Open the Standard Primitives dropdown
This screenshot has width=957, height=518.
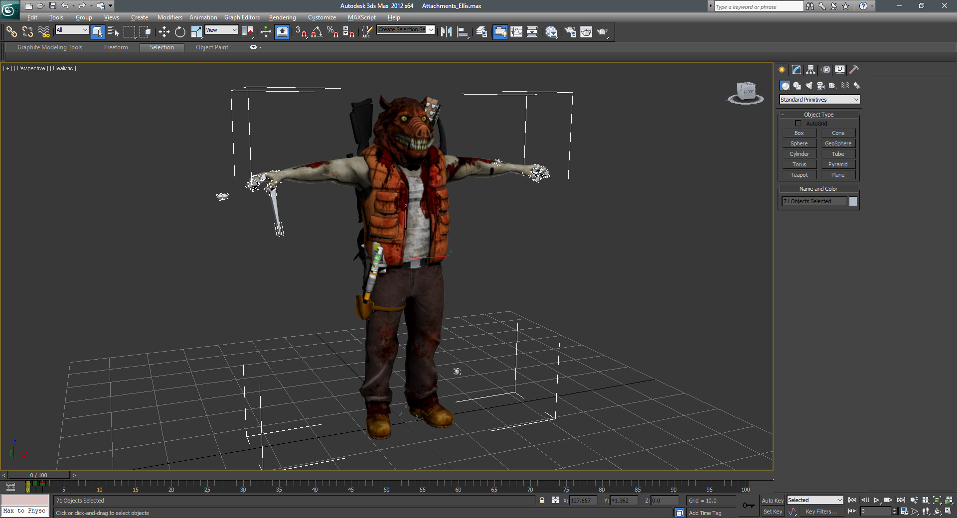pyautogui.click(x=819, y=100)
